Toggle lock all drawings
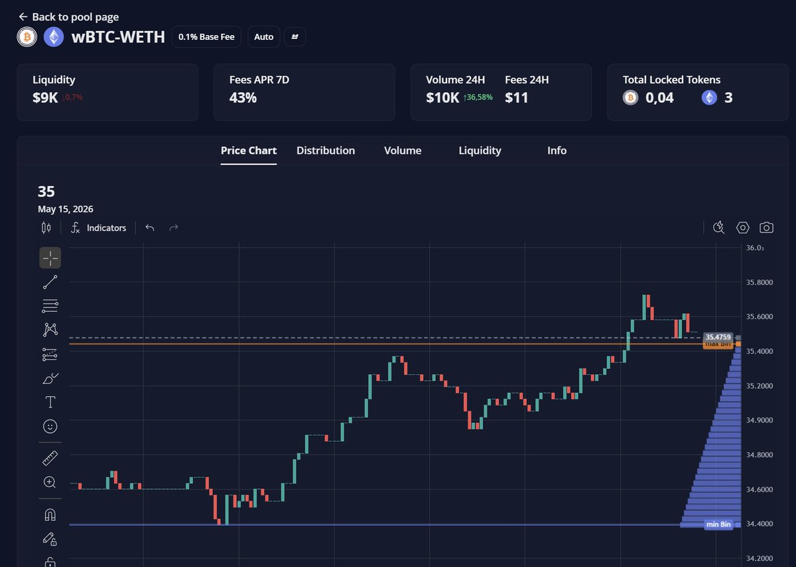The height and width of the screenshot is (567, 796). pyautogui.click(x=50, y=562)
